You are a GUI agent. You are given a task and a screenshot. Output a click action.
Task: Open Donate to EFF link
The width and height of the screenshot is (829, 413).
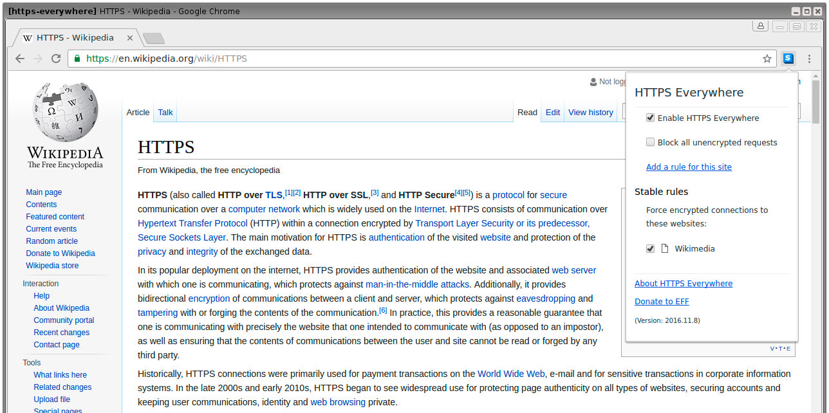[x=662, y=302]
